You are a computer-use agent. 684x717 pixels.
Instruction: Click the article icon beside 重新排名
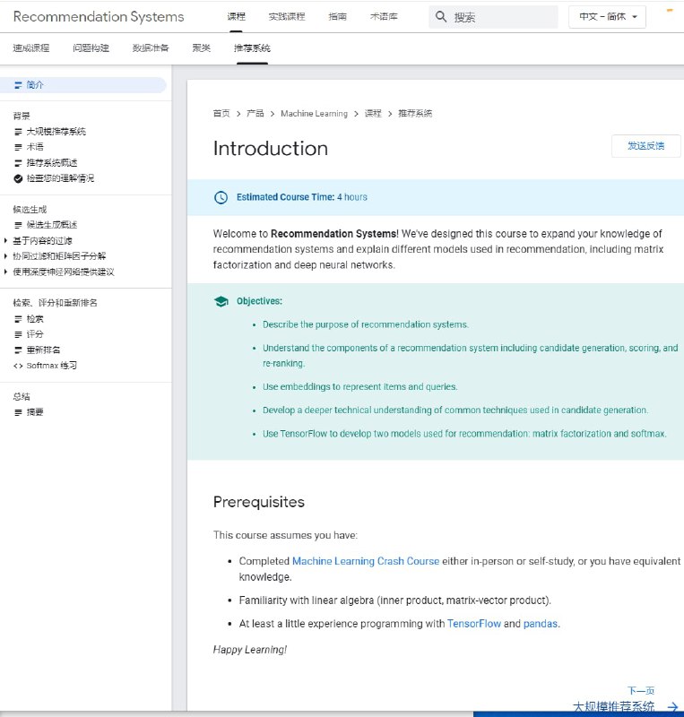(x=18, y=350)
